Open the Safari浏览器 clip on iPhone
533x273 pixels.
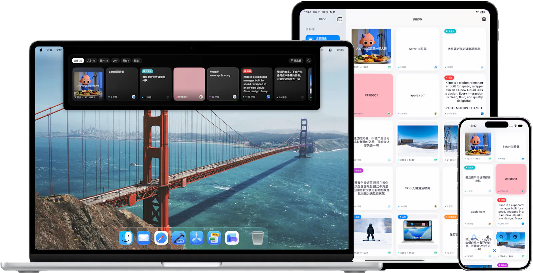[511, 146]
